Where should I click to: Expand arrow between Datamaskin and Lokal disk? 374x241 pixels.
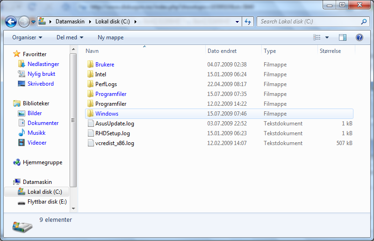pos(90,22)
